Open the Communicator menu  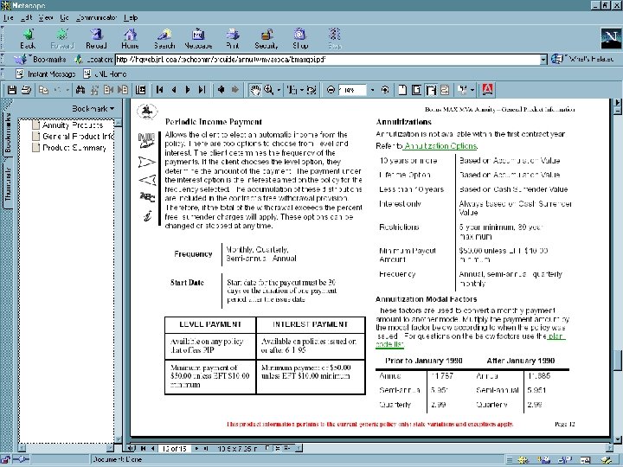[96, 17]
